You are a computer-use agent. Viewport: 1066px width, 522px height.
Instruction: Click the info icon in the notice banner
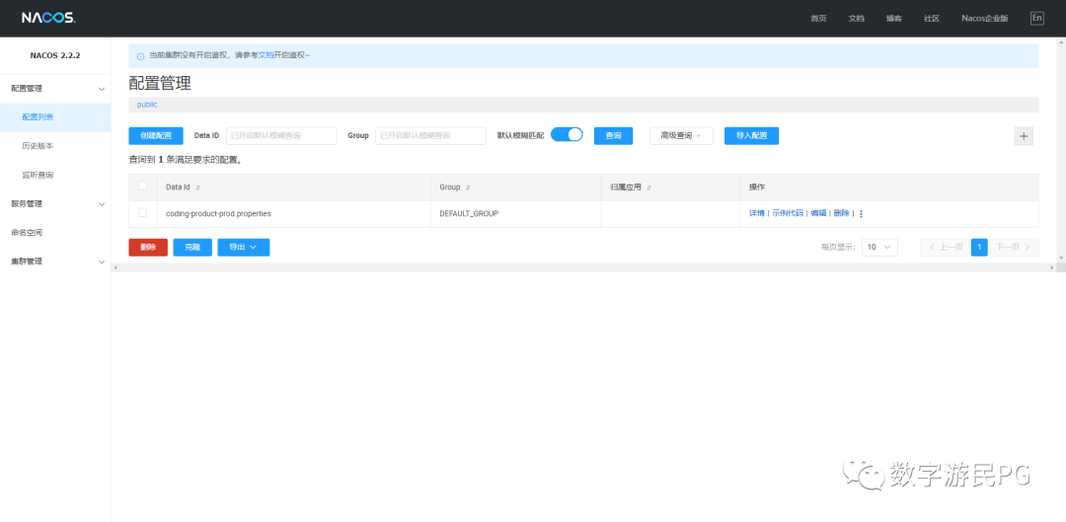[x=141, y=56]
